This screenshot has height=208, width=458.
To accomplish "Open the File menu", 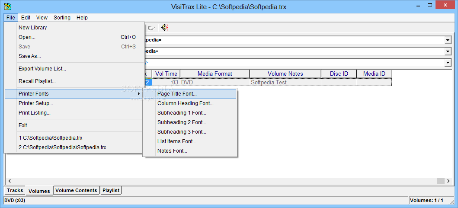I will (10, 18).
